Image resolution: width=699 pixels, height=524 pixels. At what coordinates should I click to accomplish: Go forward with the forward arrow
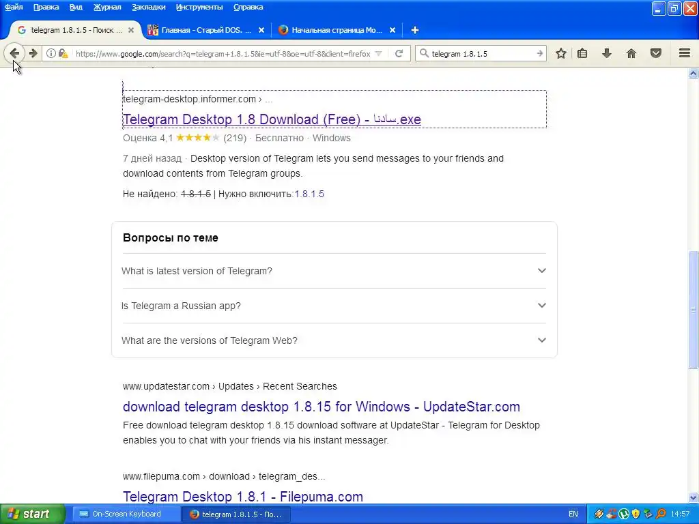tap(33, 53)
